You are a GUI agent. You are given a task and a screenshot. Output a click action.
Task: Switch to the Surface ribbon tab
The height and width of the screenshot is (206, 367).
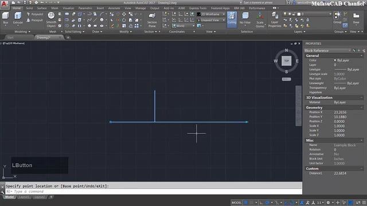click(x=42, y=8)
